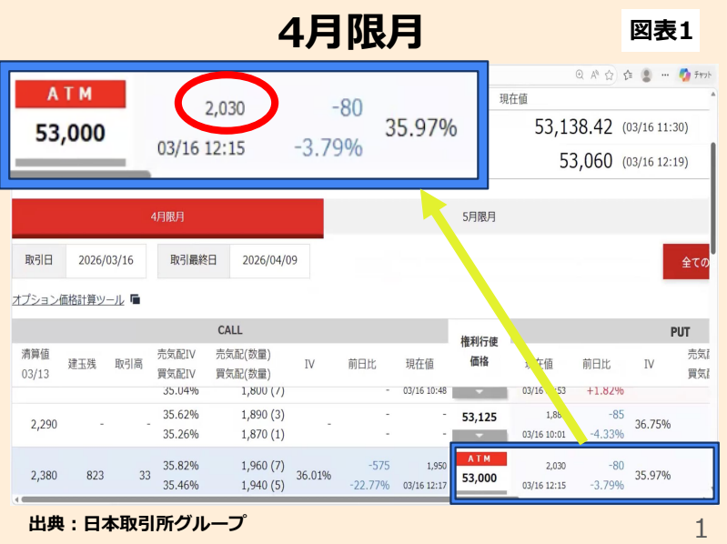
Task: Open the オプション価格計算ツール link
Action: point(68,299)
